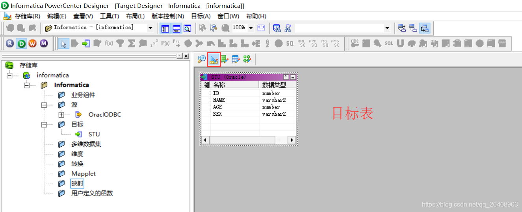Click the find in workspace icon
Image resolution: width=522 pixels, height=212 pixels.
(277, 28)
